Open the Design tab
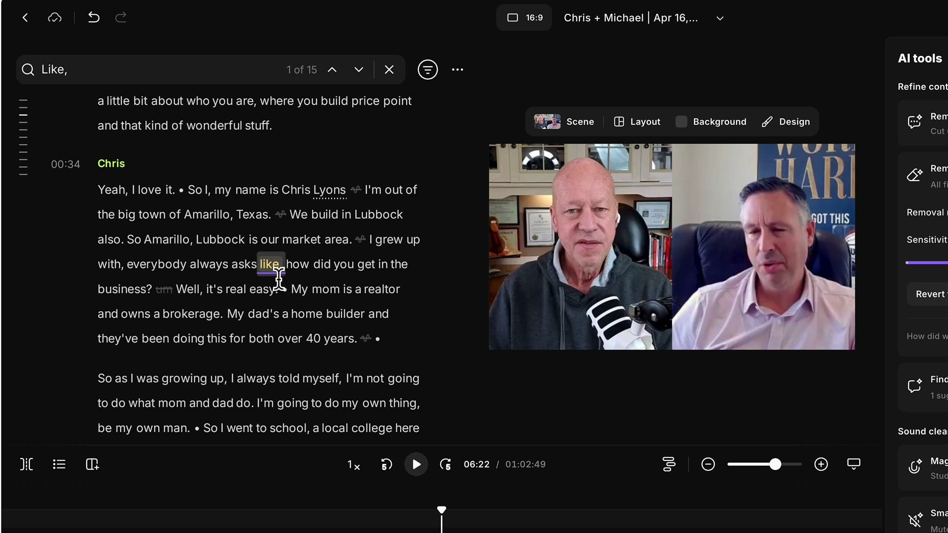Screen dimensions: 948x533 pos(785,122)
